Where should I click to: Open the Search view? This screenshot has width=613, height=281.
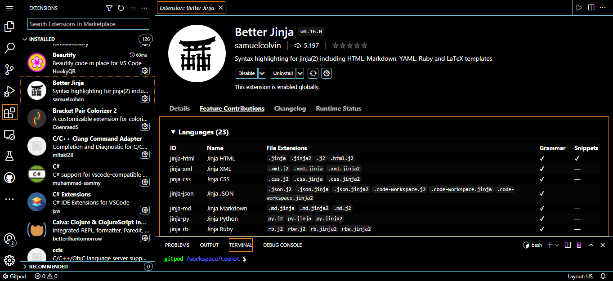[9, 48]
